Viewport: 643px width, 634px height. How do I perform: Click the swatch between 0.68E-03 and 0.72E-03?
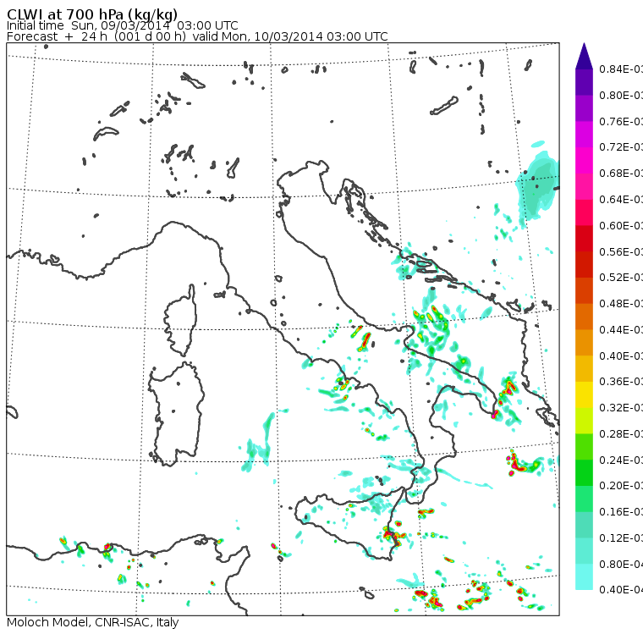584,161
